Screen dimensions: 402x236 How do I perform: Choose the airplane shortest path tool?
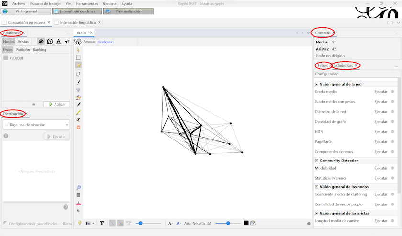[x=78, y=119]
